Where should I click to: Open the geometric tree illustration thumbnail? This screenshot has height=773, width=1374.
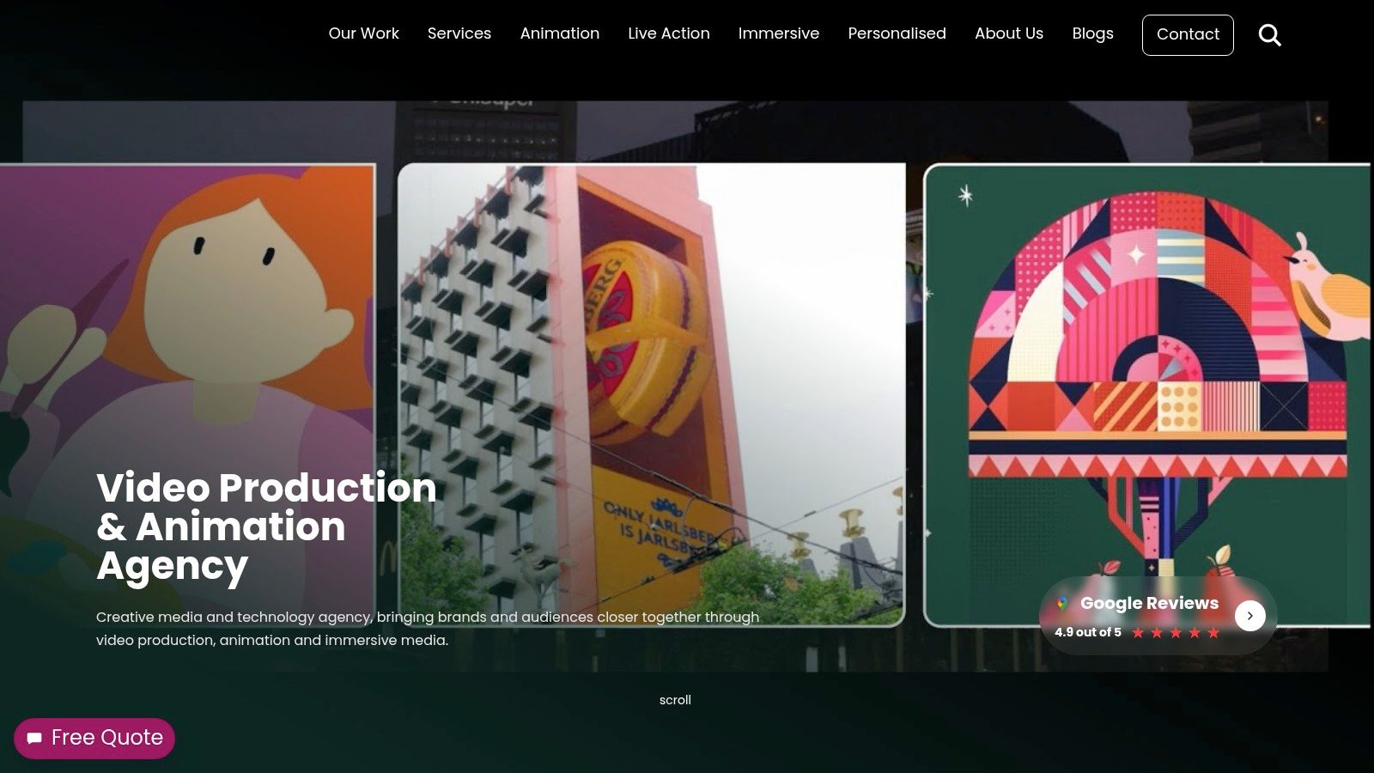point(1148,395)
